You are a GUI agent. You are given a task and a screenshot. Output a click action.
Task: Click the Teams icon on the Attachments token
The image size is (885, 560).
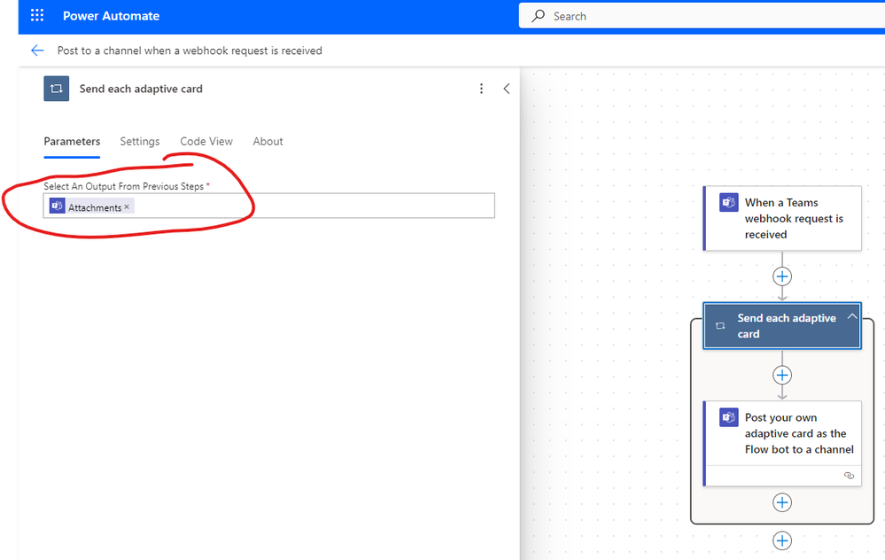click(57, 206)
